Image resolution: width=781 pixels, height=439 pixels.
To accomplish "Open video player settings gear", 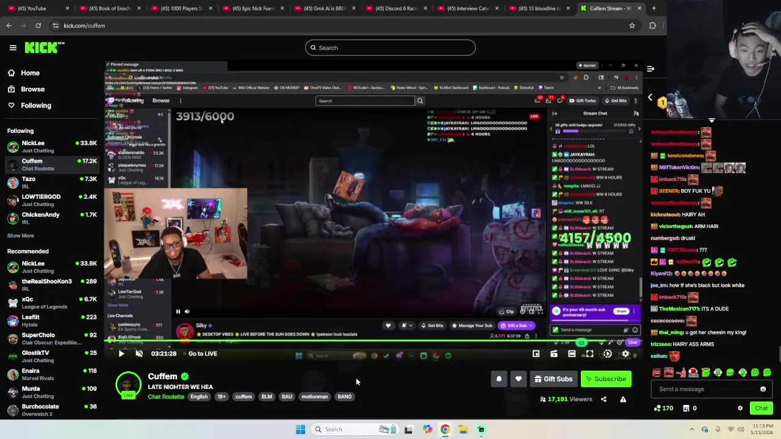I will 625,354.
